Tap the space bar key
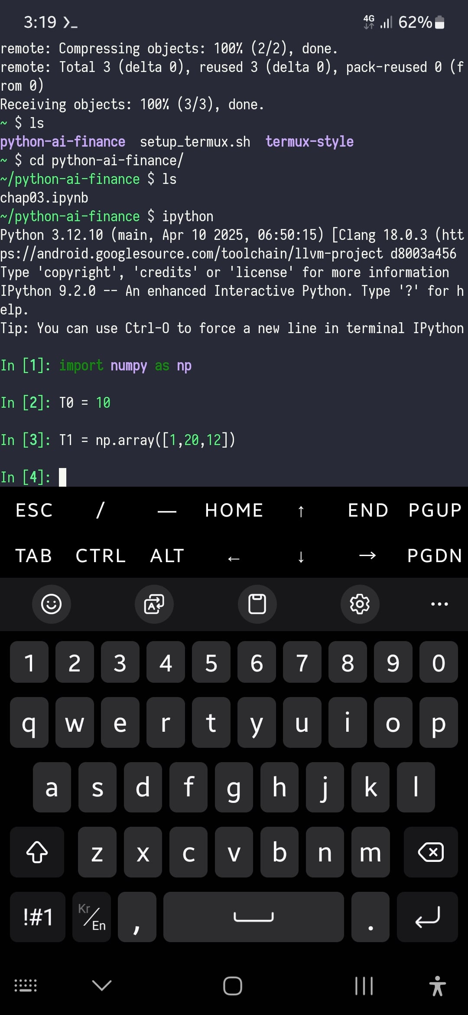This screenshot has height=1015, width=468. pos(253,917)
